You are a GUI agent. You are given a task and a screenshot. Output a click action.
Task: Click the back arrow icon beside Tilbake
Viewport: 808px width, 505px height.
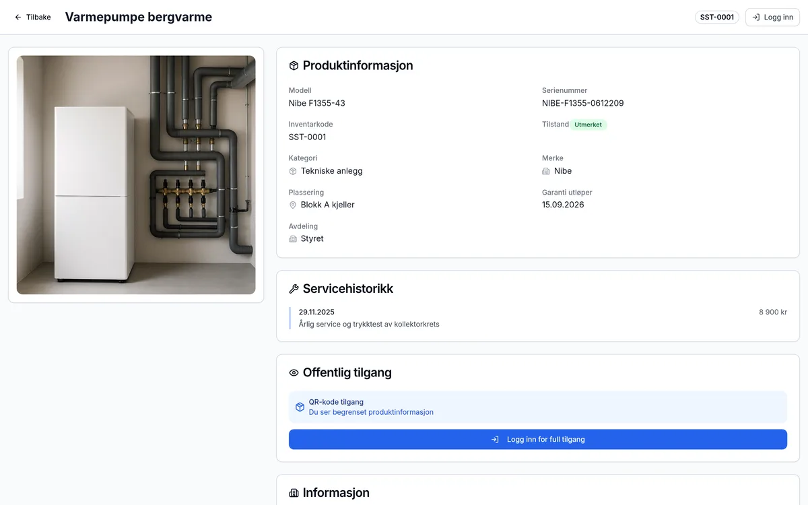click(18, 18)
